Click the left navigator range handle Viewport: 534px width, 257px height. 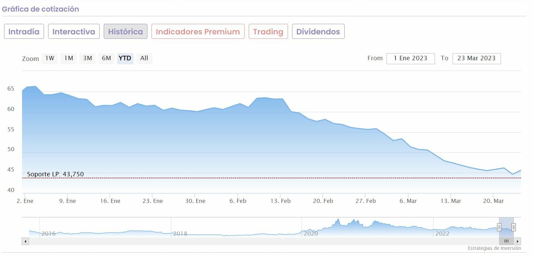(499, 227)
